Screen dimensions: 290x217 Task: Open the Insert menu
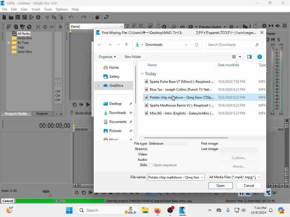pos(36,9)
